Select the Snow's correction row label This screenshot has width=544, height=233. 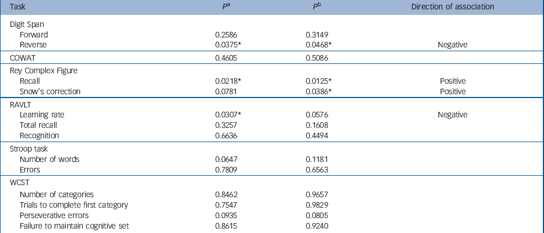tap(50, 91)
